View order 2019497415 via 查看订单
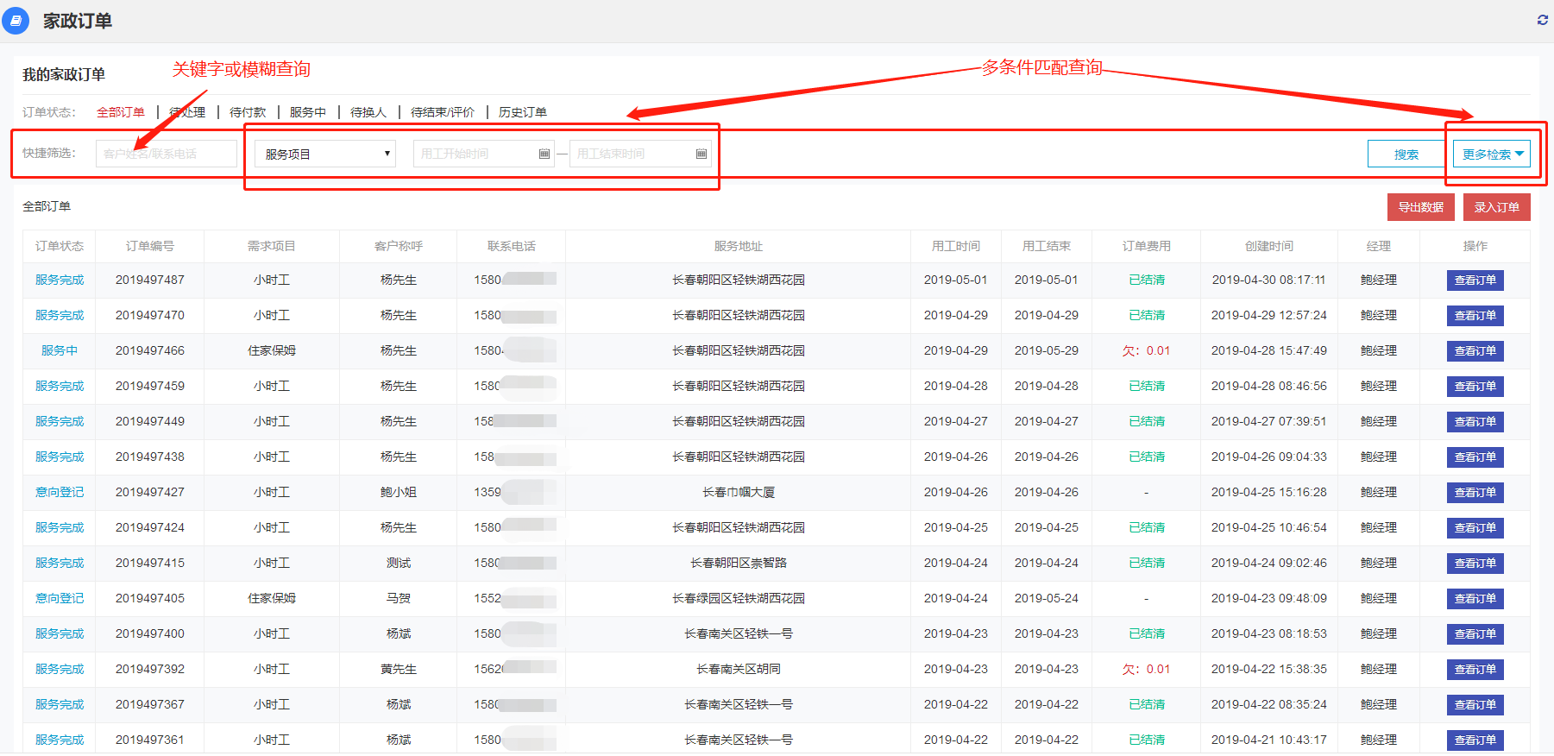 tap(1475, 564)
